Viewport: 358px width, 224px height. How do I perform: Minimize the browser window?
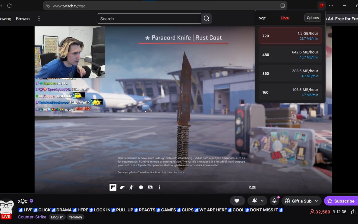click(x=345, y=6)
